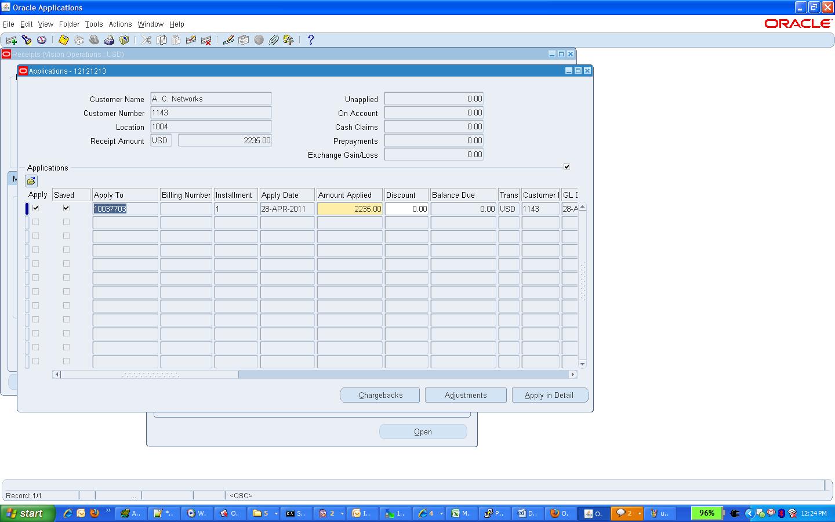
Task: Click the Paste clipboard icon
Action: point(176,40)
